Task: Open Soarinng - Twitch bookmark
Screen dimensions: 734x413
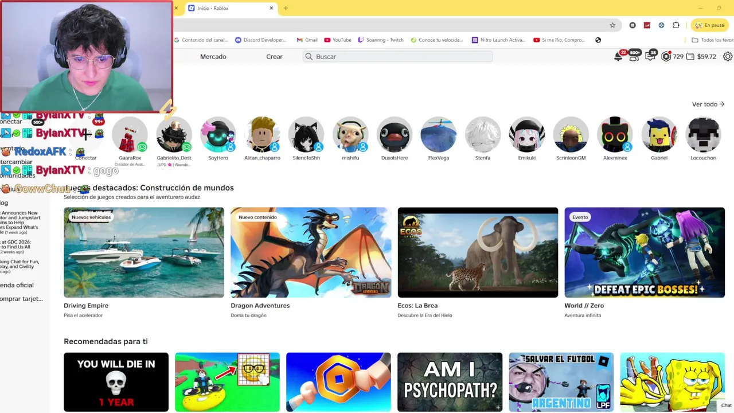Action: click(x=381, y=40)
